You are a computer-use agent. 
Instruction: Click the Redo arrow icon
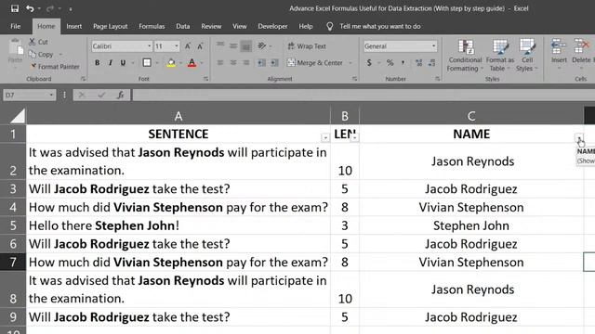[49, 8]
